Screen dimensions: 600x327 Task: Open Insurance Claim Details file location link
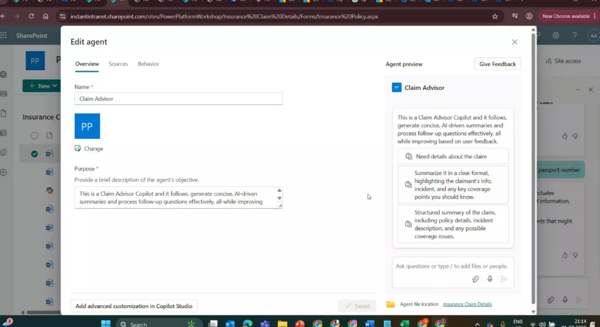pos(467,304)
